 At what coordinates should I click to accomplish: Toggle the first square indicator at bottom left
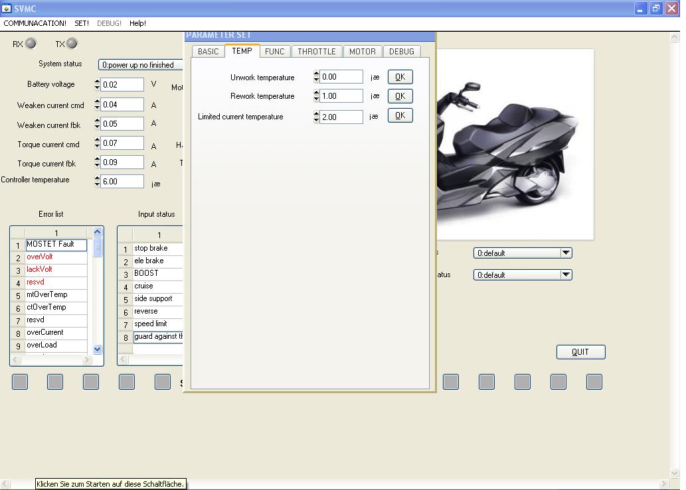coord(20,381)
